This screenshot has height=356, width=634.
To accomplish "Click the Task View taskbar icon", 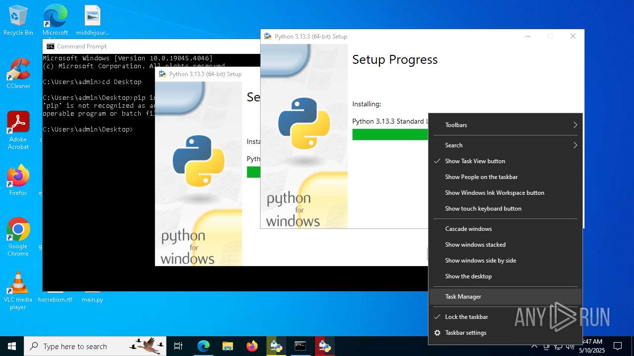I will pos(178,346).
